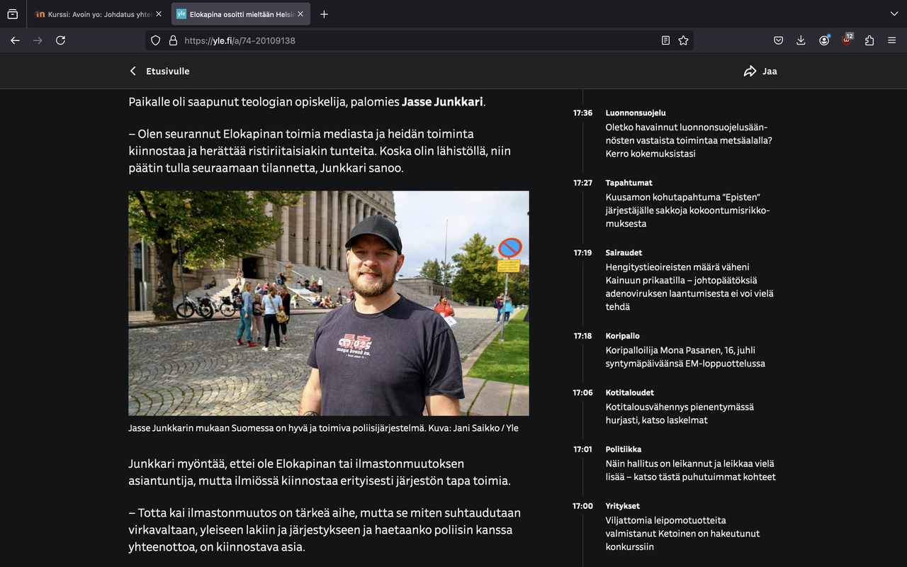Open the Downloads panel
Viewport: 907px width, 567px height.
click(x=801, y=40)
